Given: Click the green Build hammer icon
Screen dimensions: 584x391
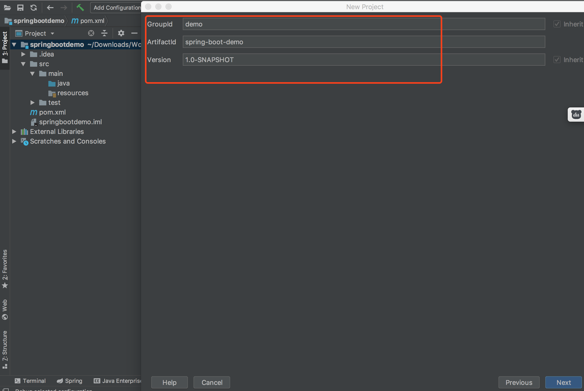Looking at the screenshot, I should click(80, 8).
